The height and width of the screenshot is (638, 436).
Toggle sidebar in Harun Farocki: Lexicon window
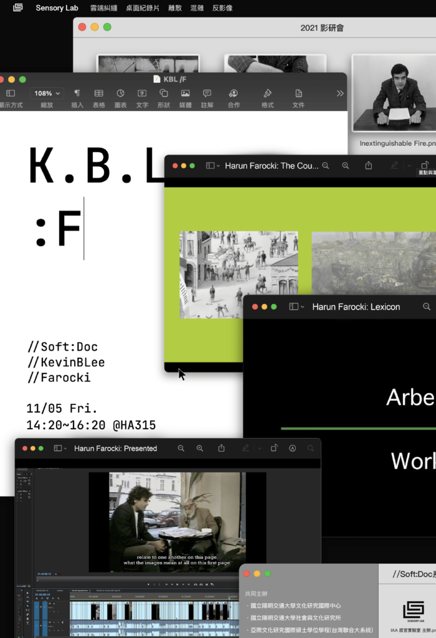[x=293, y=307]
